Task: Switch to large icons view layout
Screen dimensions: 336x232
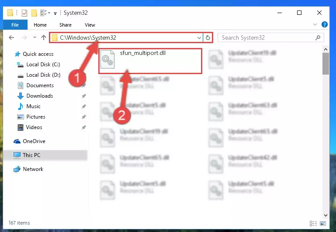Action: (323, 223)
